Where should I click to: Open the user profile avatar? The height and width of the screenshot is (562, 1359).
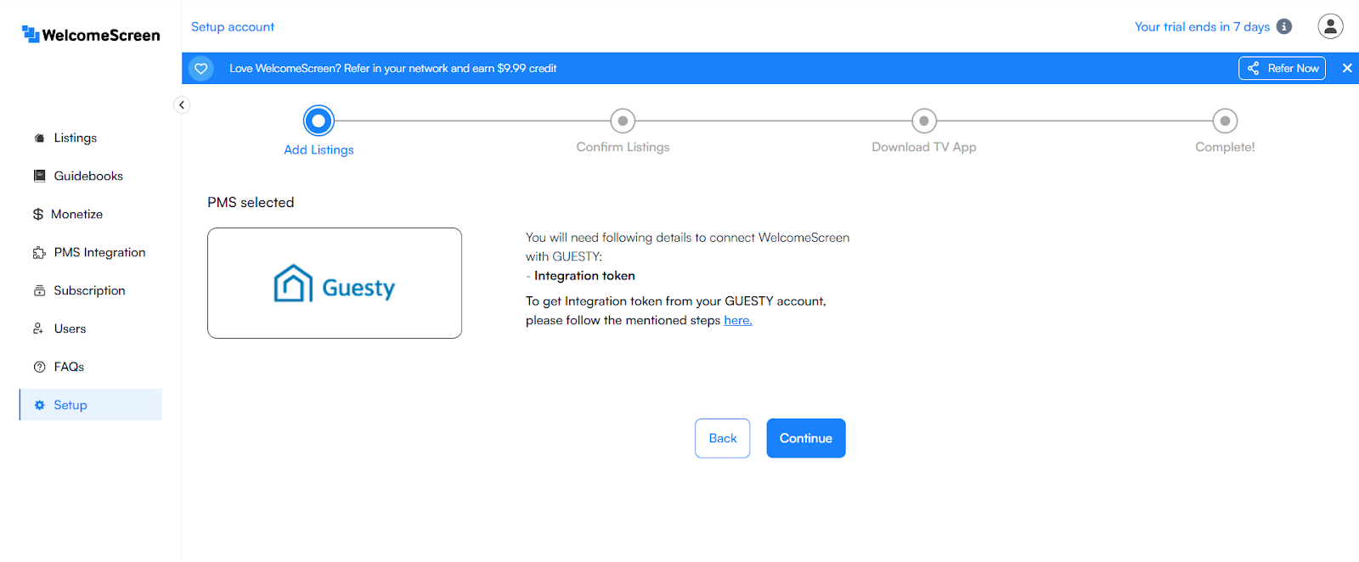1330,26
